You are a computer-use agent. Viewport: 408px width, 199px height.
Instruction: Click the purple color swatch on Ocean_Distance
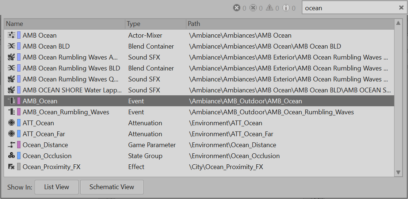(19, 145)
